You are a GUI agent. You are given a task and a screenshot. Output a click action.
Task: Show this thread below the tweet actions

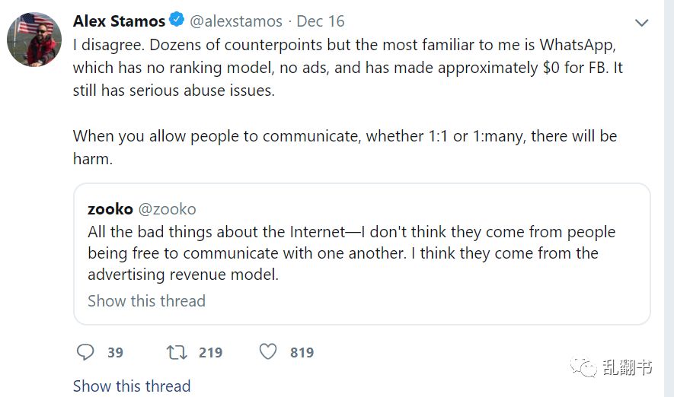tap(132, 386)
